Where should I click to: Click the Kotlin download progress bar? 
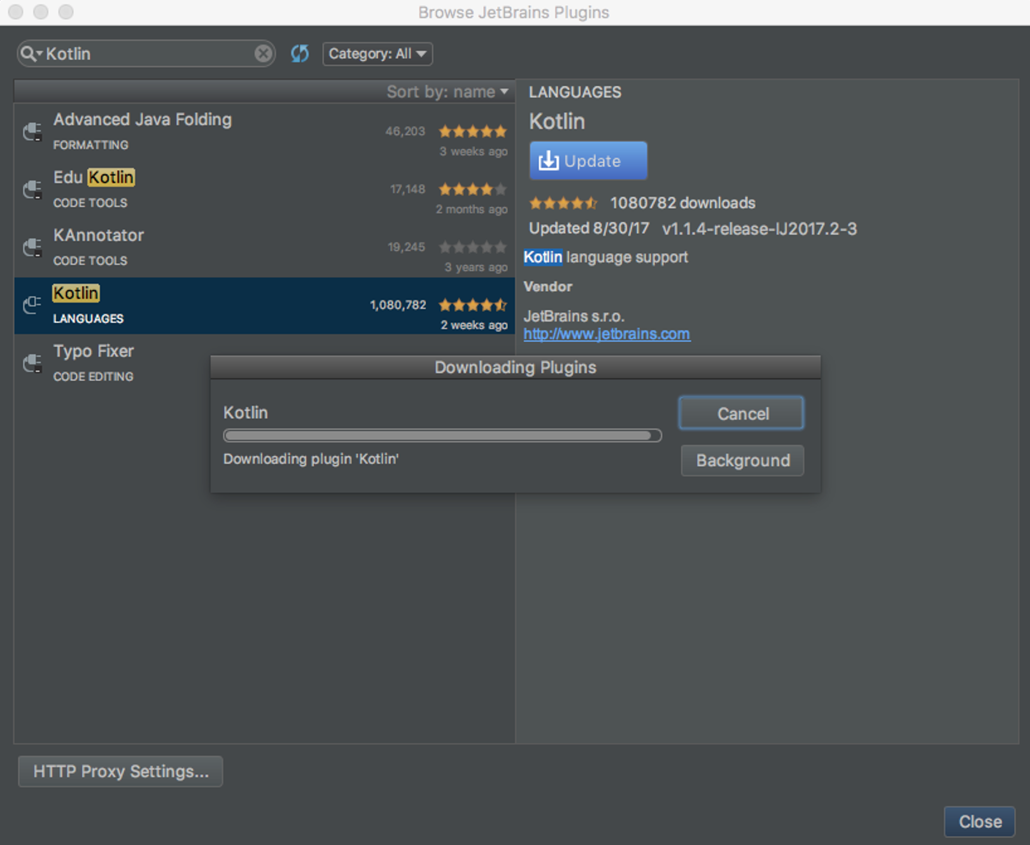tap(442, 436)
